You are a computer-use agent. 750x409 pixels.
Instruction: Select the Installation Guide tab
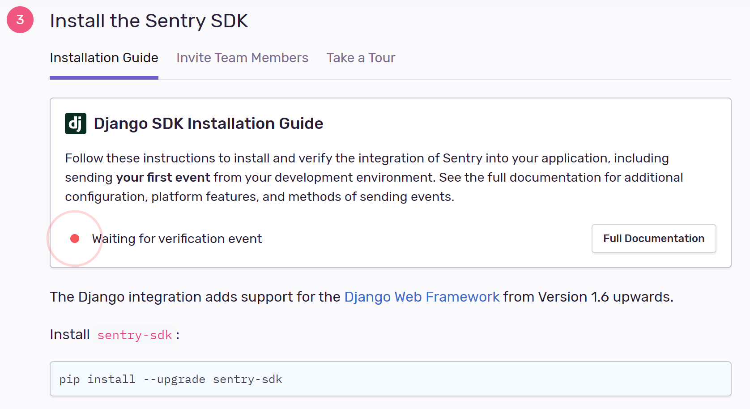coord(104,58)
